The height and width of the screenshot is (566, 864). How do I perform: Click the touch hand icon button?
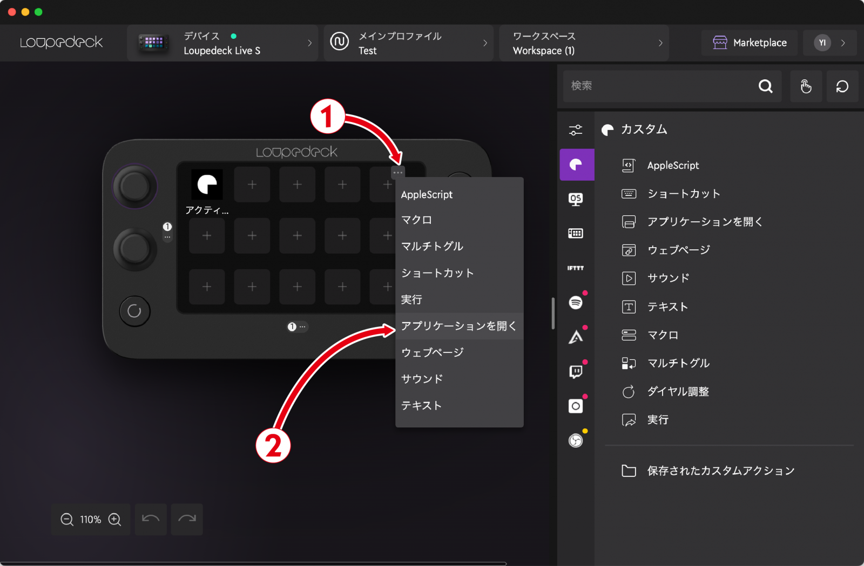click(806, 86)
